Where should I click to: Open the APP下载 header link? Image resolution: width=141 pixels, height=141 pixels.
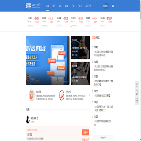(88, 6)
